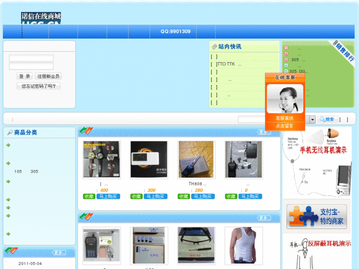Open the 305 subcategory link
Viewport: 359px width, 269px height.
pos(35,171)
